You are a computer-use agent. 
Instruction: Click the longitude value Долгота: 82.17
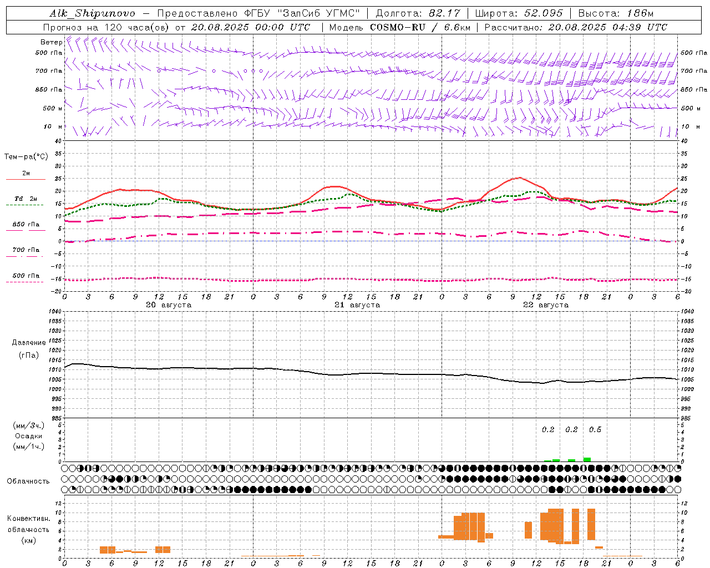click(x=418, y=13)
